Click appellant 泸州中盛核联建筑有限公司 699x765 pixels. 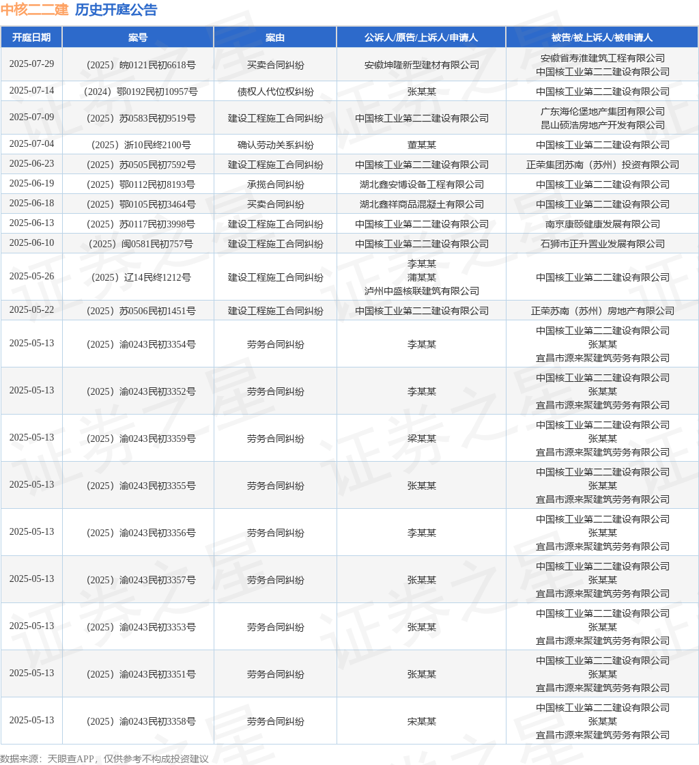[422, 291]
